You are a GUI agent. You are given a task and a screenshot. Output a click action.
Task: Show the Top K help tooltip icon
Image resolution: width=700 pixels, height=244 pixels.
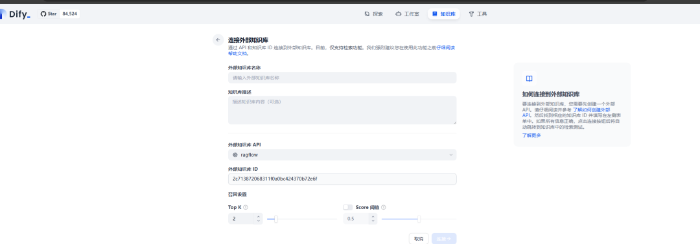click(246, 207)
